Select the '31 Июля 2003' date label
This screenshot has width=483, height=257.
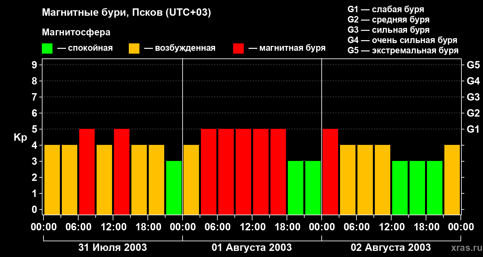[x=113, y=248]
